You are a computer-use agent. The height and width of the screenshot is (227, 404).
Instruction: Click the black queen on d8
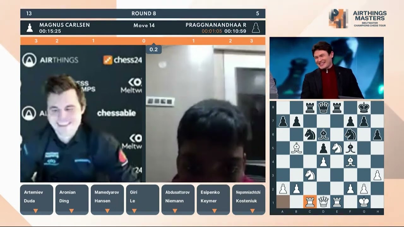tap(323, 108)
